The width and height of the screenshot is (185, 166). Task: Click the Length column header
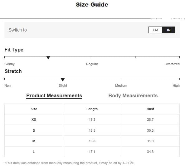(x=92, y=109)
